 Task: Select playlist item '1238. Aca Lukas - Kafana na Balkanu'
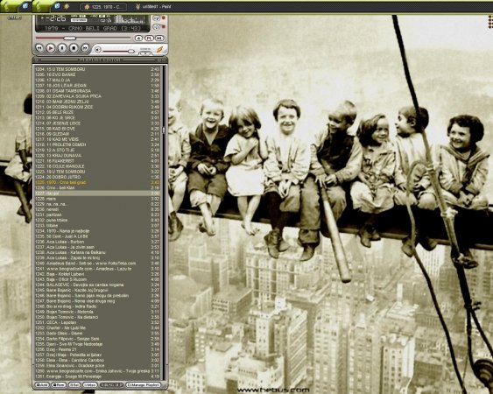click(x=97, y=252)
